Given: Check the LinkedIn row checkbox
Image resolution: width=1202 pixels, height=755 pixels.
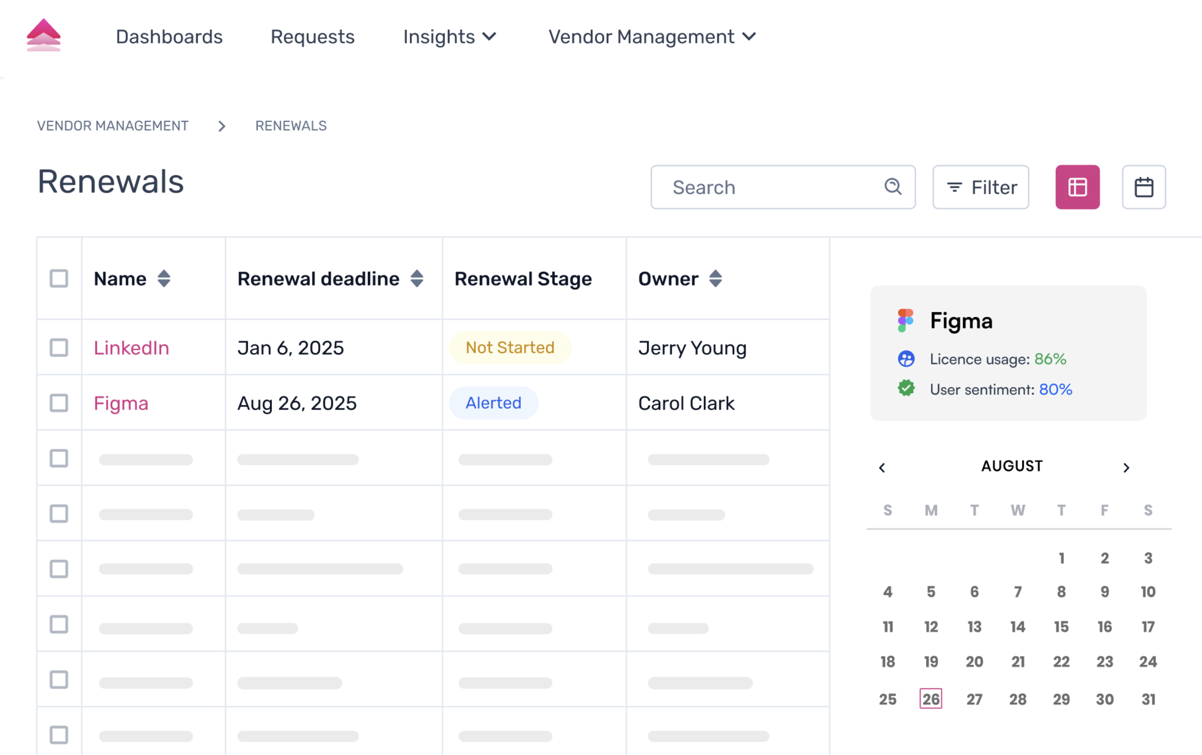Looking at the screenshot, I should (x=59, y=347).
